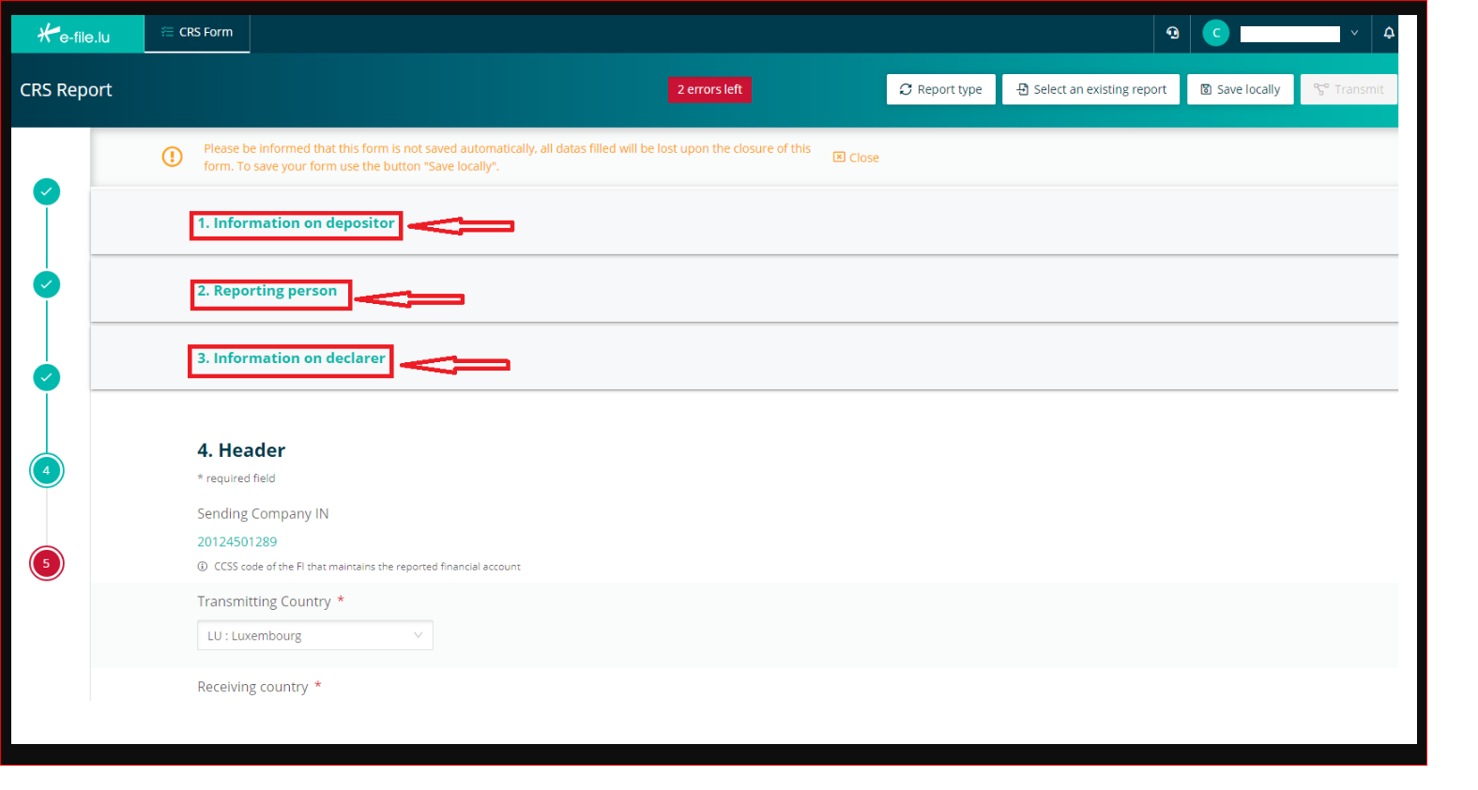Select step 4 circle in stepper
Image resolution: width=1478 pixels, height=790 pixels.
[47, 470]
